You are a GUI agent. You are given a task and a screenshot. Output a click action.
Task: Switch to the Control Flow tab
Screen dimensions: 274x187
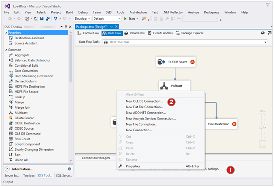coord(88,33)
